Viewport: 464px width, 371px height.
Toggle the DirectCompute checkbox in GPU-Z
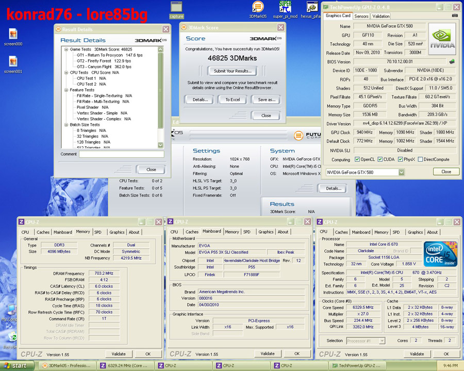click(x=420, y=159)
